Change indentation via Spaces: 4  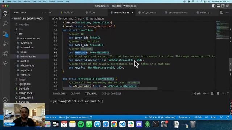tap(185, 117)
